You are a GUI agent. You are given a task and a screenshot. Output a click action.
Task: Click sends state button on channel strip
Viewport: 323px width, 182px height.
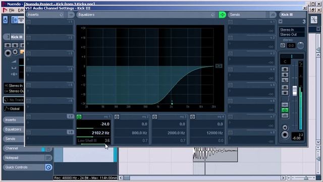[285, 116]
